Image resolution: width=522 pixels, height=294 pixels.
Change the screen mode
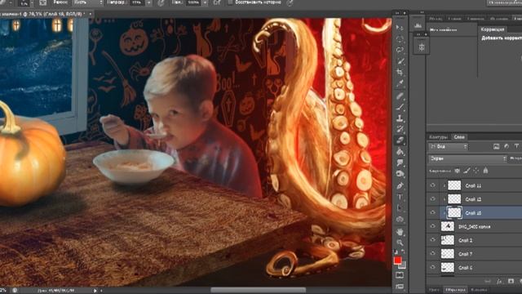pos(400,287)
